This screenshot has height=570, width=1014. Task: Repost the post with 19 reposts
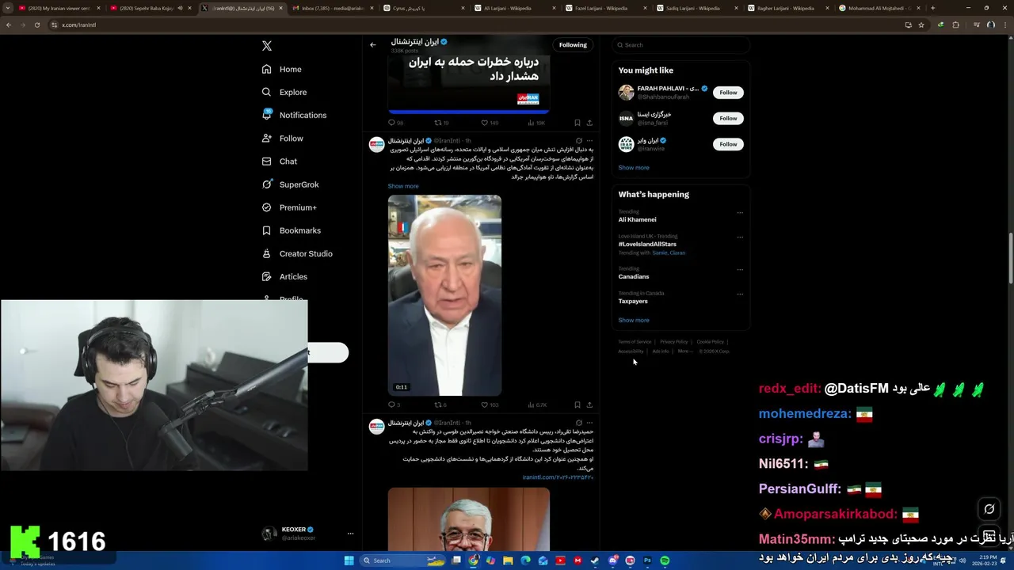(441, 123)
